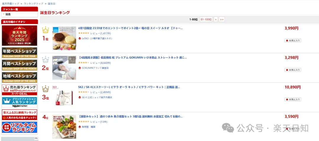Open the 月間ベストショップ banner
This screenshot has height=141, width=319.
(x=19, y=65)
